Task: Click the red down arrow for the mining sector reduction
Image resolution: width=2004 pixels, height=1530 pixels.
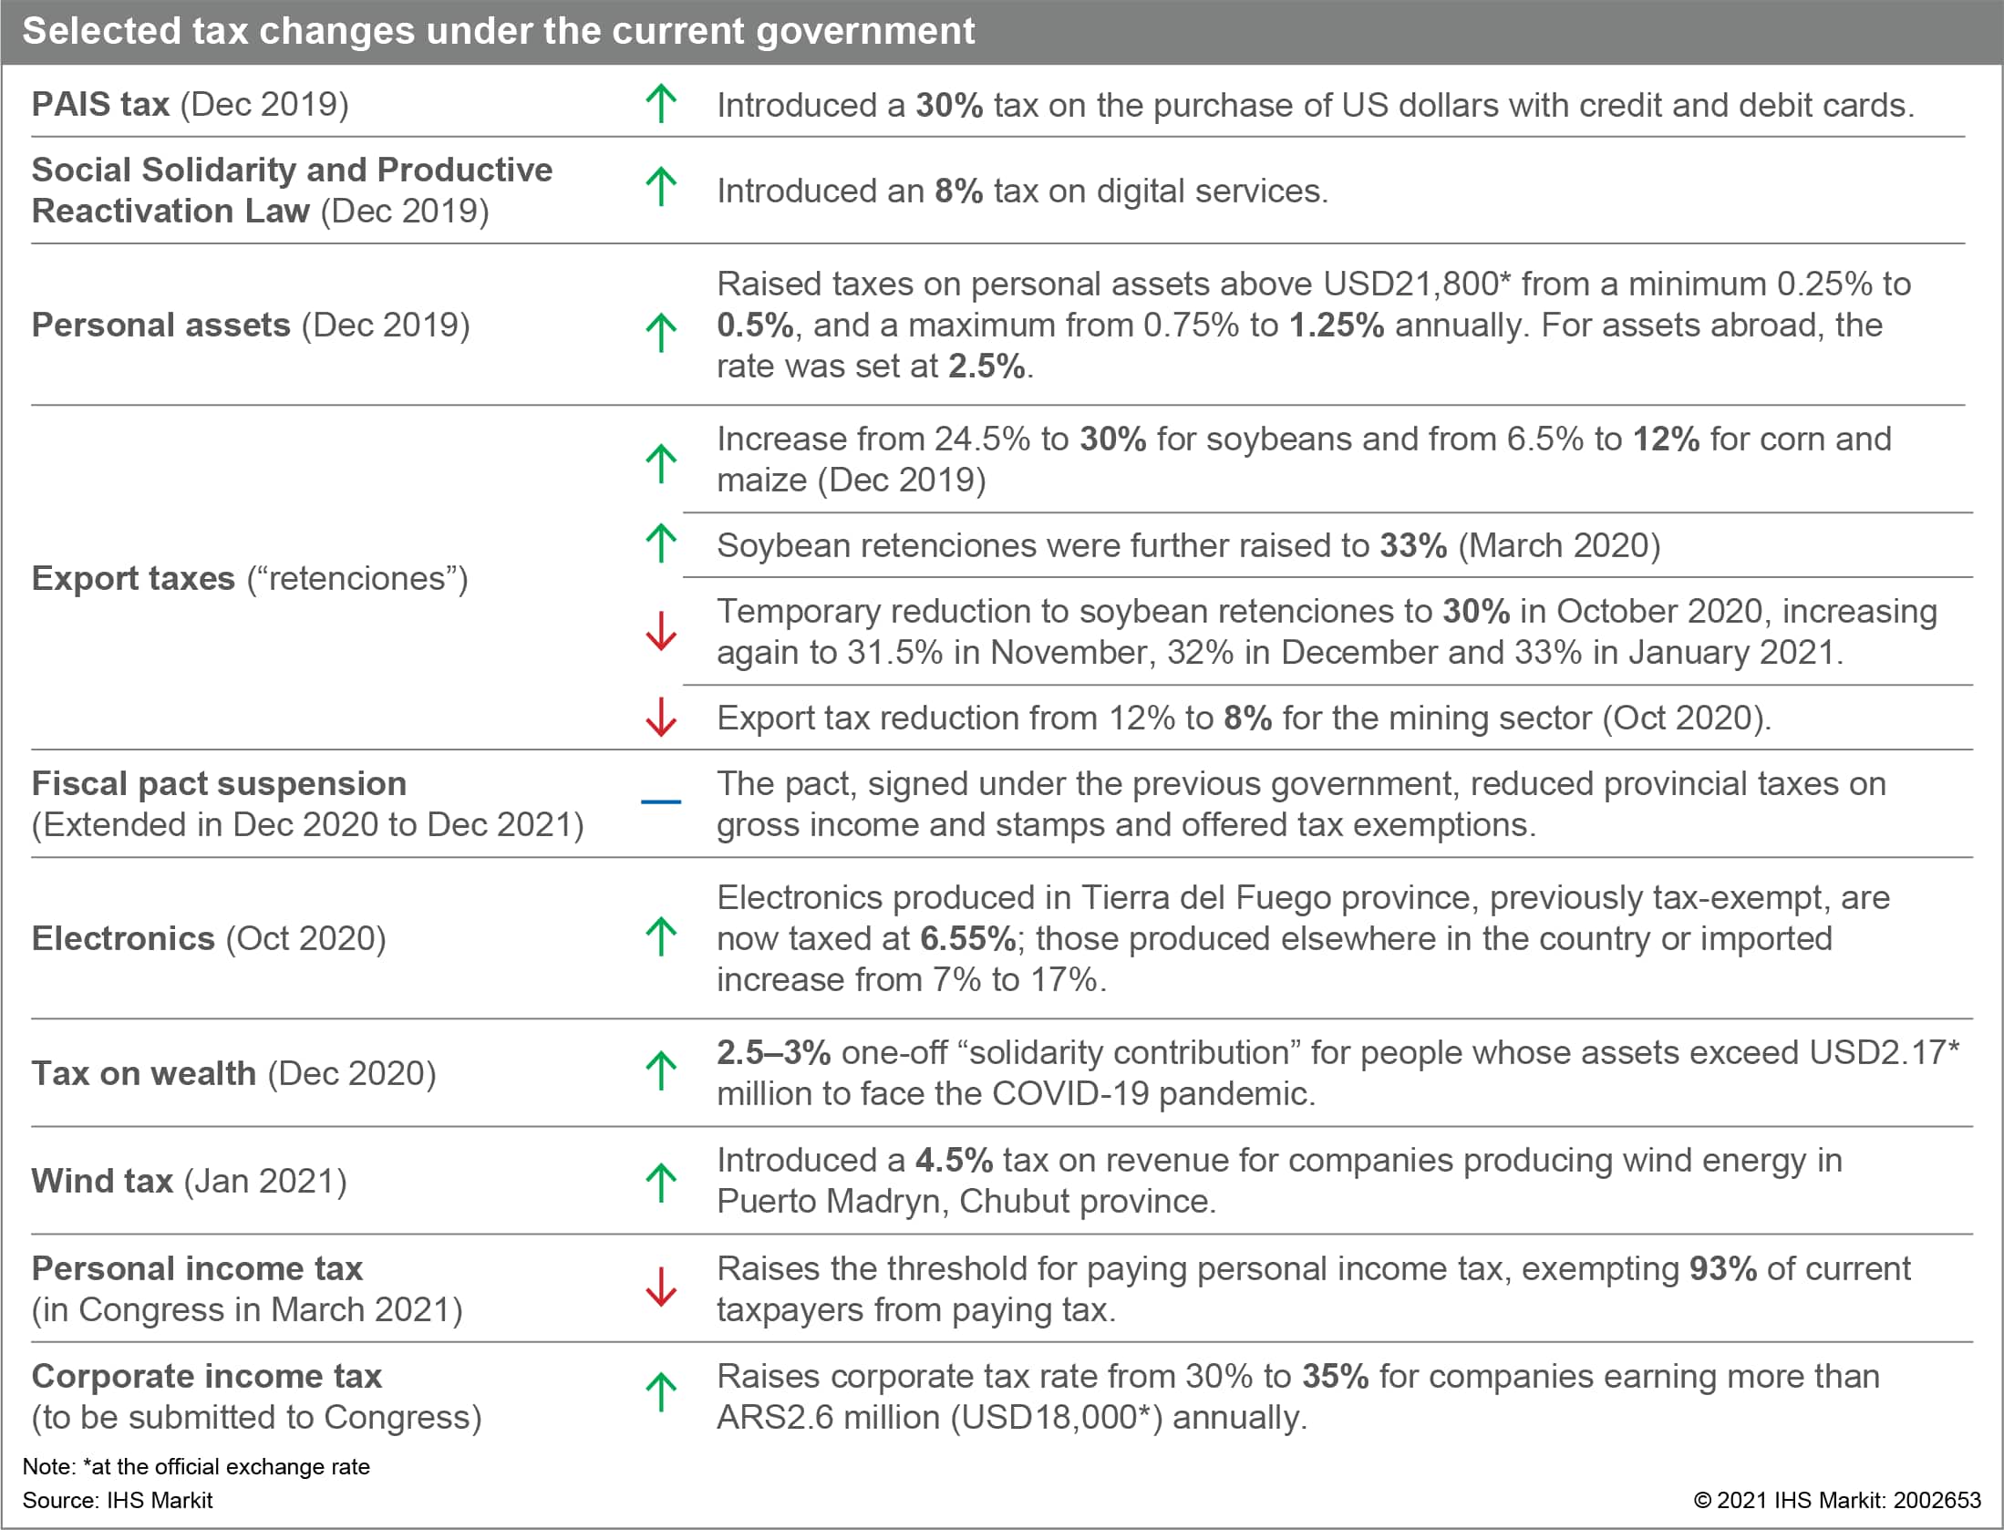Action: click(x=661, y=717)
